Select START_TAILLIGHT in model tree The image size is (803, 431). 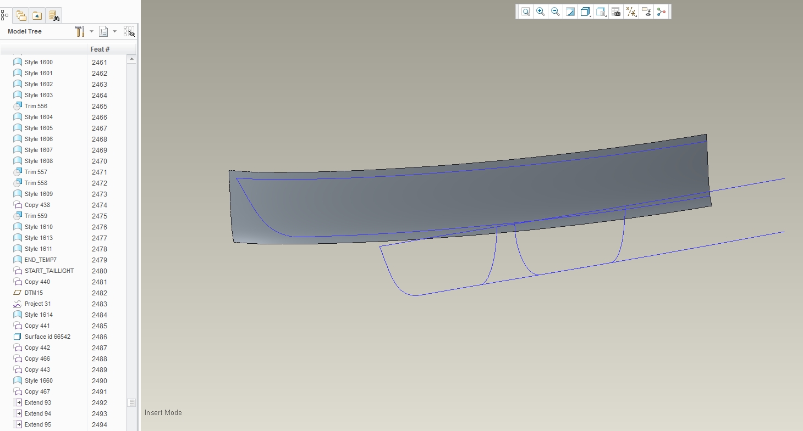coord(49,271)
